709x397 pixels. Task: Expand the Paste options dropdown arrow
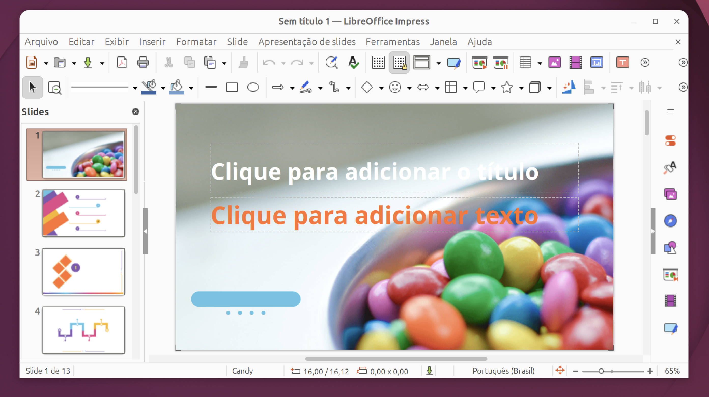(224, 63)
